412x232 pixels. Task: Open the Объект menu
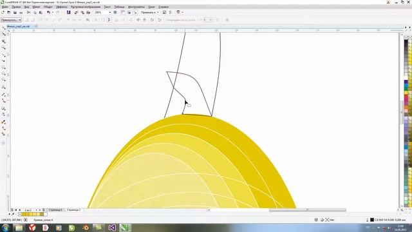click(48, 7)
